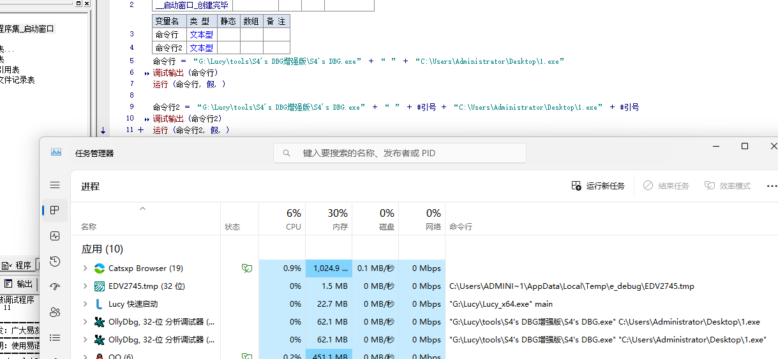Open Task Manager navigation hamburger menu
The height and width of the screenshot is (359, 778).
tap(55, 185)
